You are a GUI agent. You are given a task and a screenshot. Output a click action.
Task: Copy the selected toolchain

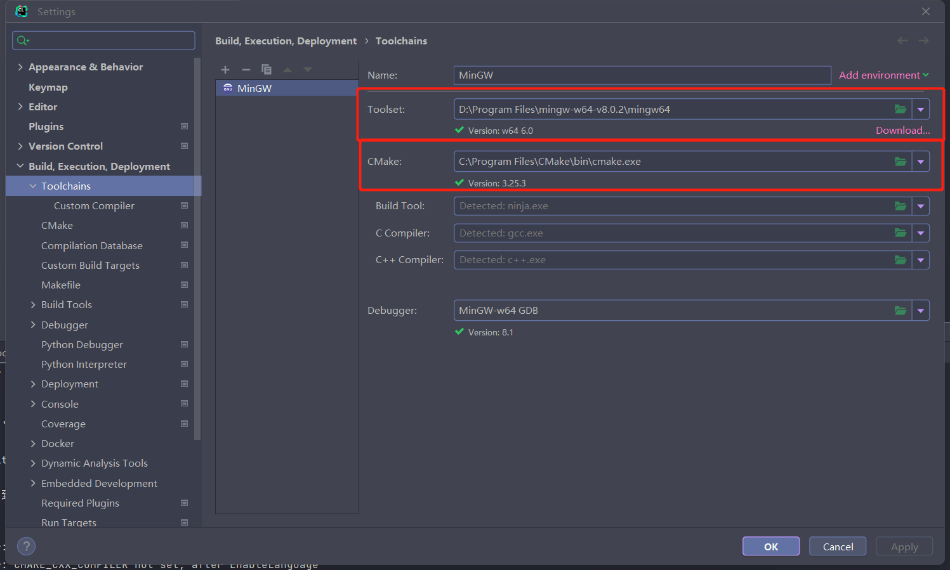(x=267, y=70)
